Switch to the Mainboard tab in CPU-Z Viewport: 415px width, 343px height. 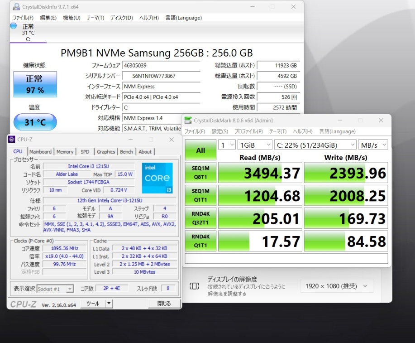[x=40, y=152]
